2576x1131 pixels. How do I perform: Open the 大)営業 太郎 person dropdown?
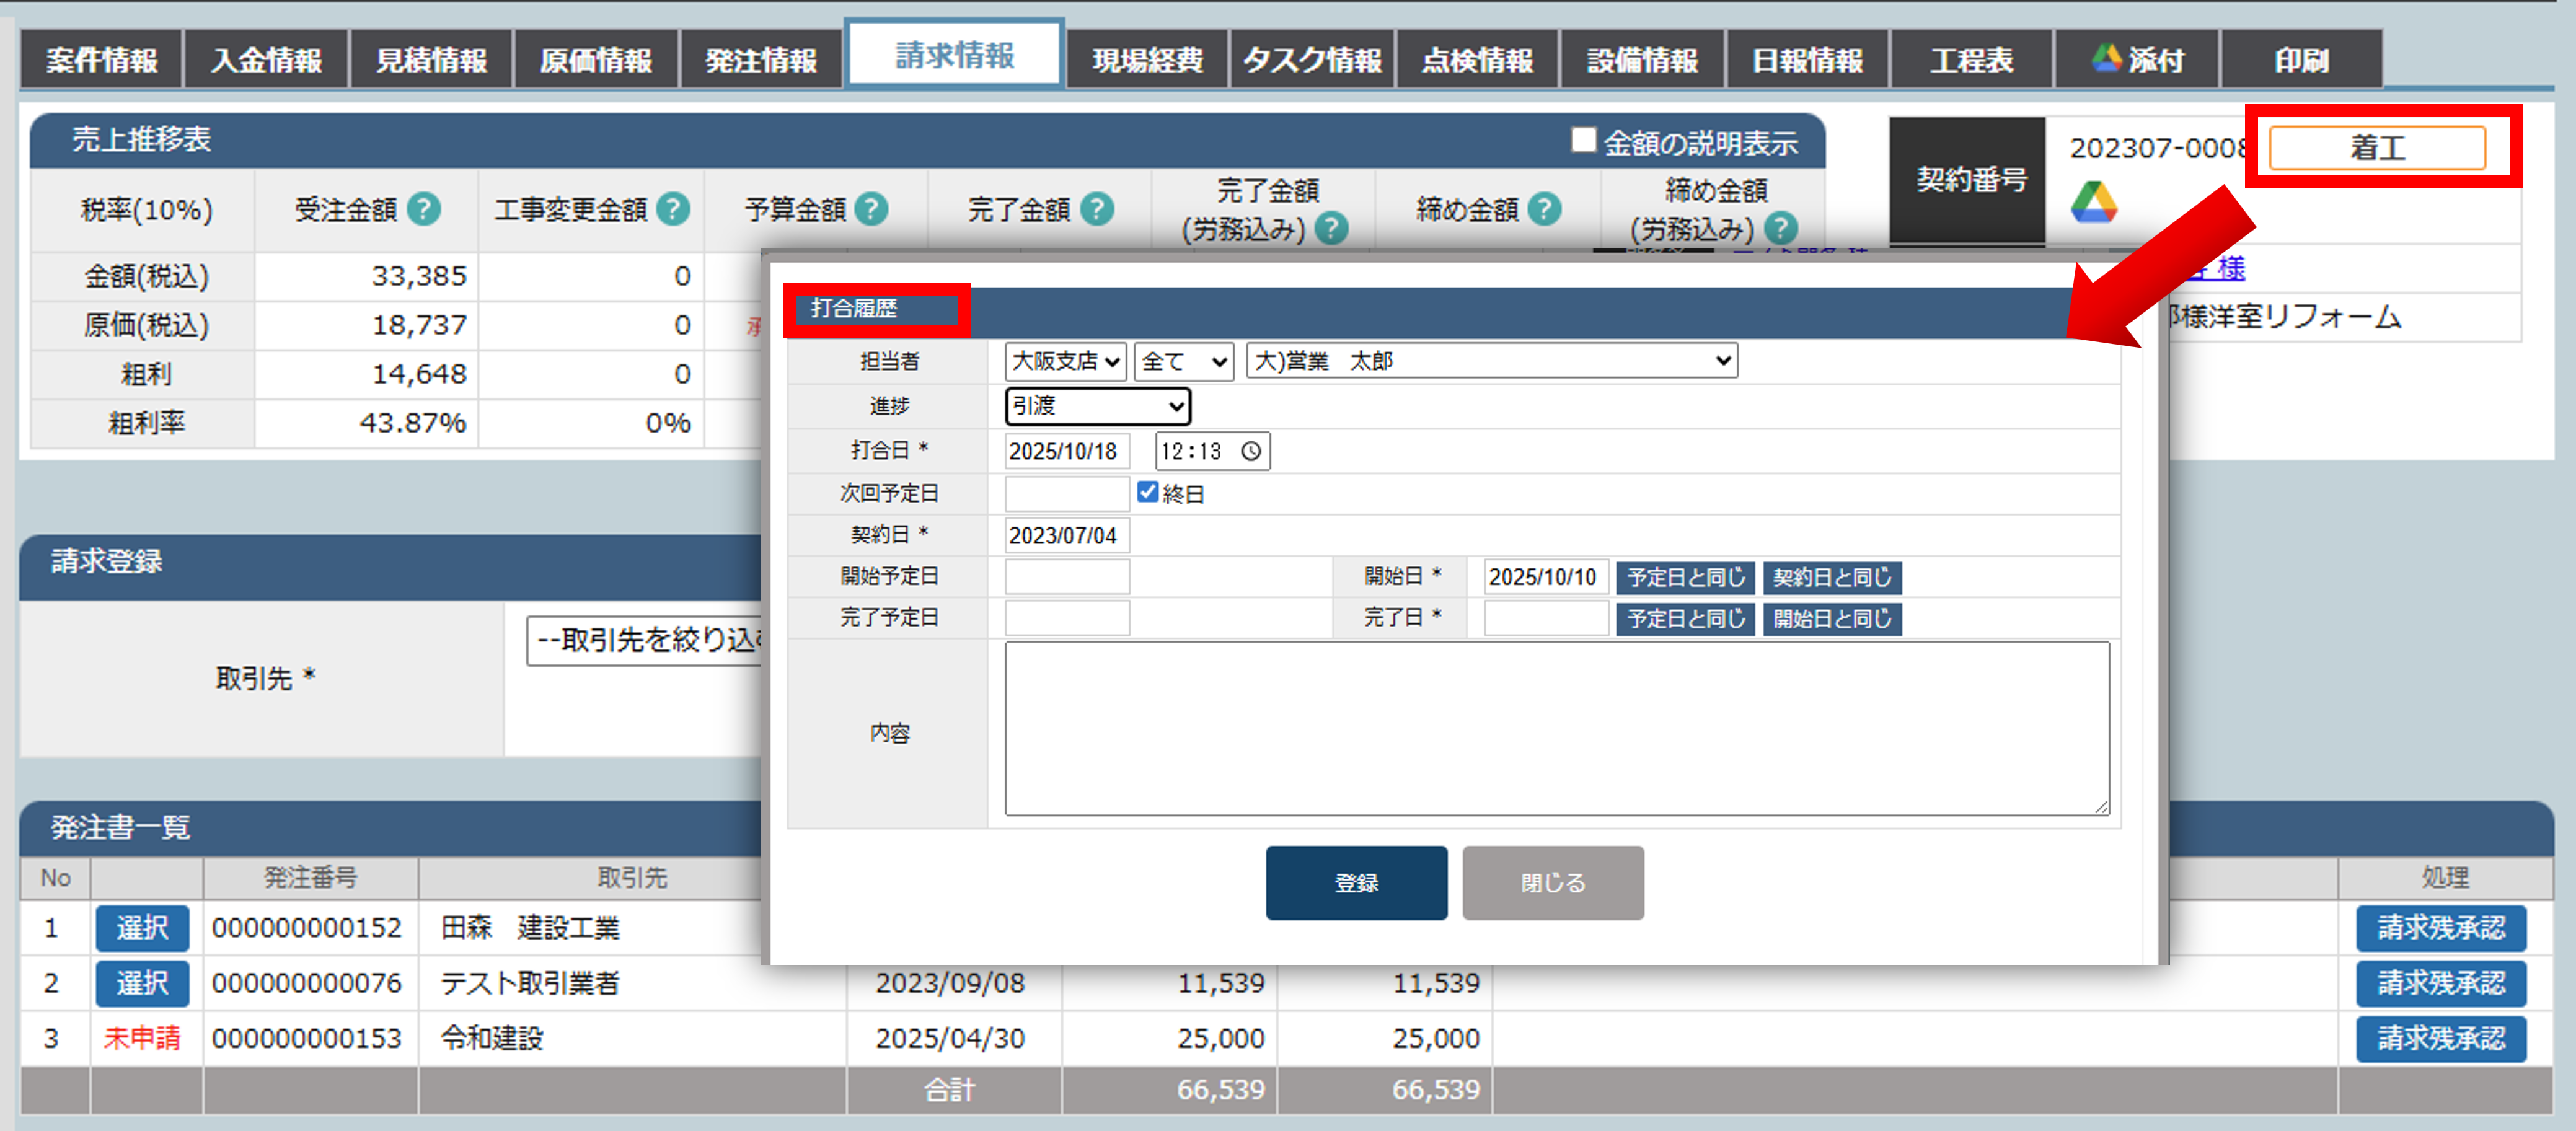tap(1491, 361)
